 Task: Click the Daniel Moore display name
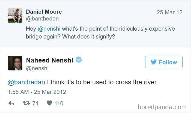(44, 12)
